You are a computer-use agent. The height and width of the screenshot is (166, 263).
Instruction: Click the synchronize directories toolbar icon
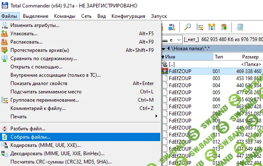[212, 27]
